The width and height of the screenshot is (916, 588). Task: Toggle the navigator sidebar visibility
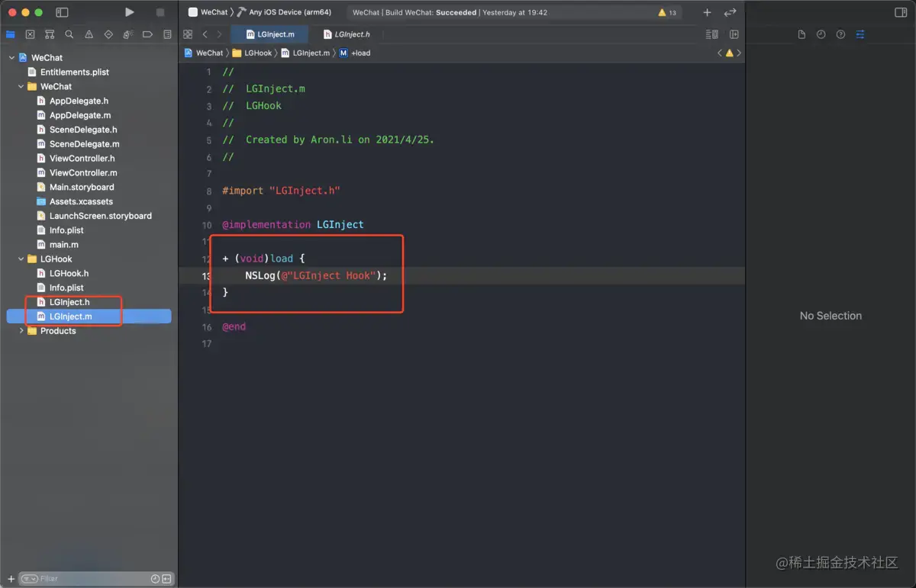pos(63,12)
